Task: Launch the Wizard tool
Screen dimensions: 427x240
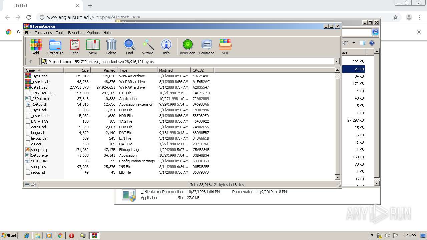Action: click(x=148, y=47)
